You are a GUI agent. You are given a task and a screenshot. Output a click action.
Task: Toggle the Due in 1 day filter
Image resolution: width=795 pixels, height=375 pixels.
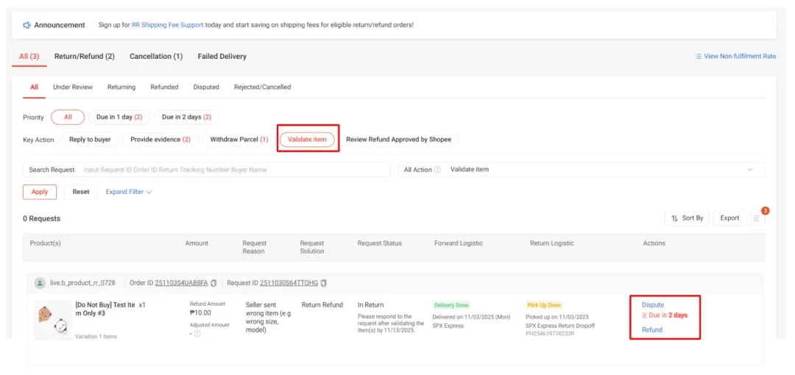coord(119,117)
